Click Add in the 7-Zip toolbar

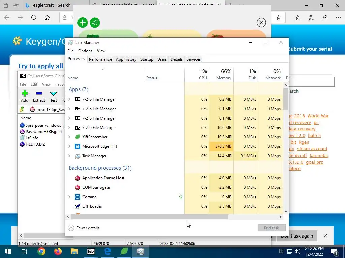coord(25,96)
